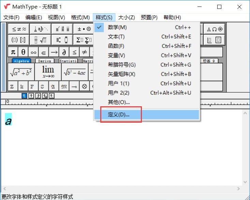Choose 希腊符号(G) style
250x200 pixels.
pyautogui.click(x=147, y=65)
